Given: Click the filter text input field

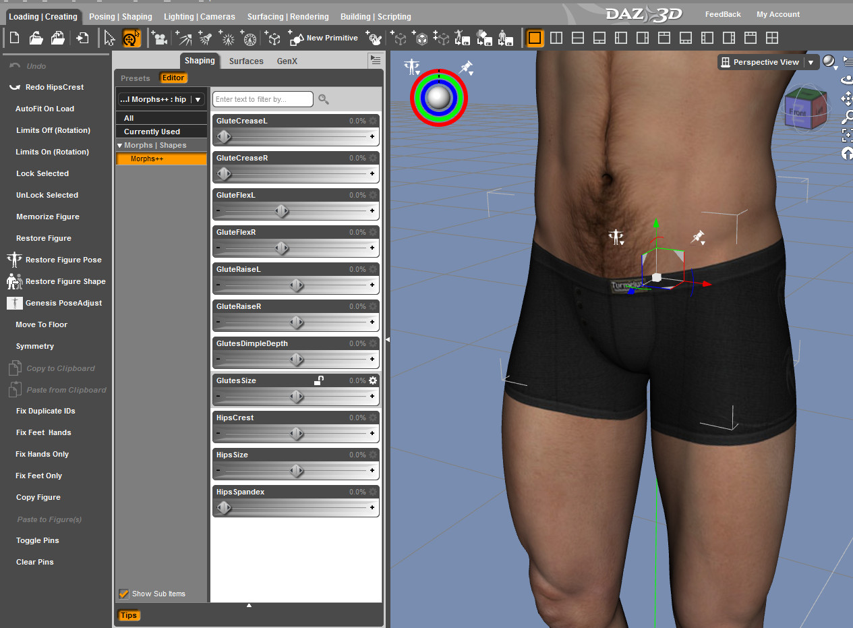Looking at the screenshot, I should coord(263,99).
